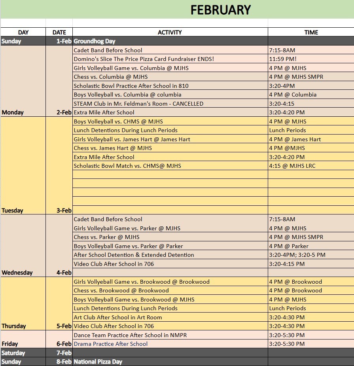354x366 pixels.
Task: Select the DATE column header
Action: tap(59, 32)
